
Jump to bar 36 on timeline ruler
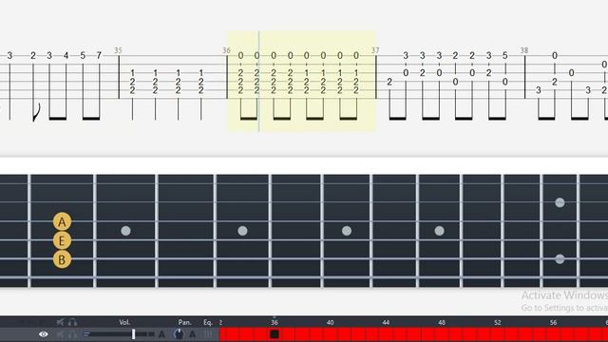tap(275, 322)
